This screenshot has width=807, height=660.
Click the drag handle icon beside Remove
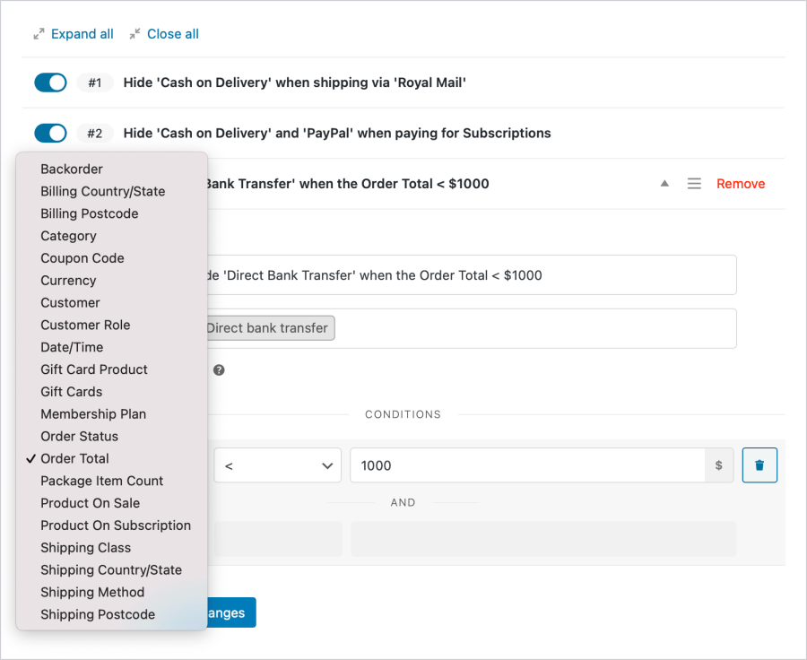(694, 184)
